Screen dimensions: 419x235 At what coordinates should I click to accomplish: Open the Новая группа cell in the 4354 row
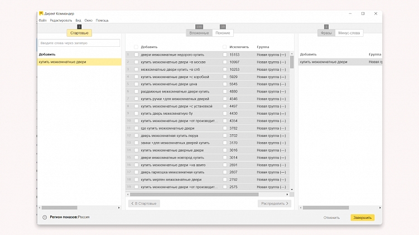pyautogui.click(x=271, y=121)
